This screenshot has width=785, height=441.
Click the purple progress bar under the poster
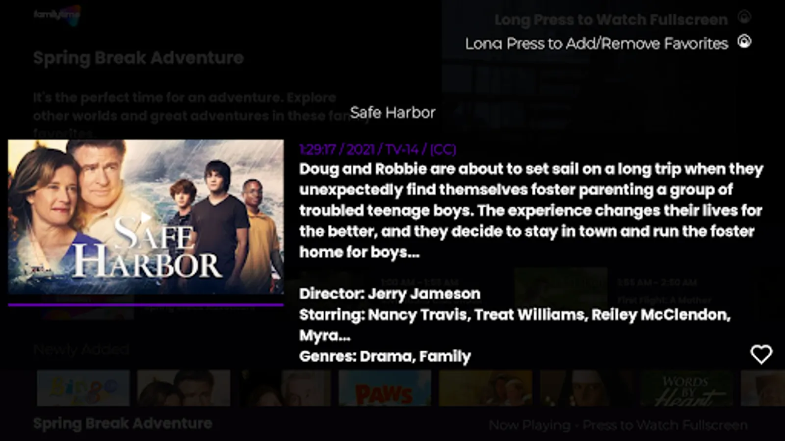click(x=146, y=305)
